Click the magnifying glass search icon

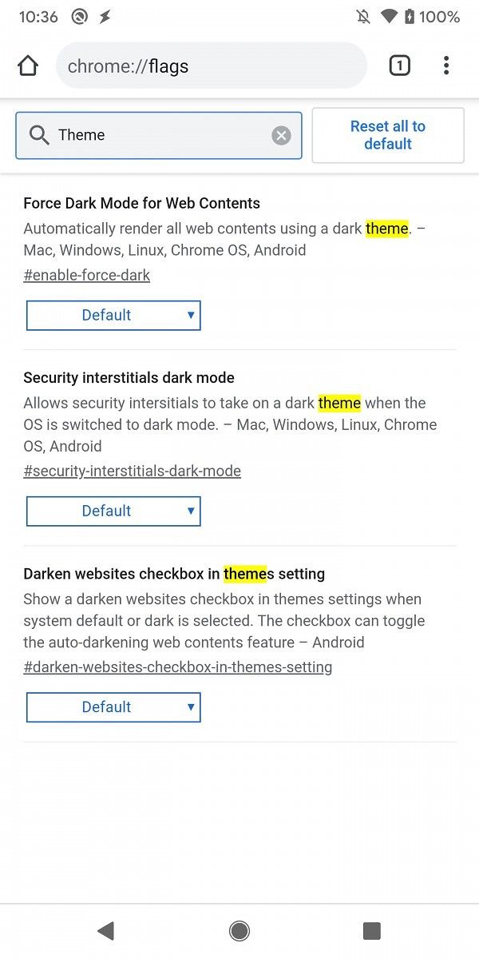click(x=39, y=135)
